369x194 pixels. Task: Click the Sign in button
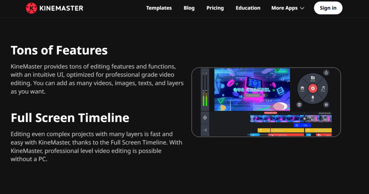(x=328, y=8)
